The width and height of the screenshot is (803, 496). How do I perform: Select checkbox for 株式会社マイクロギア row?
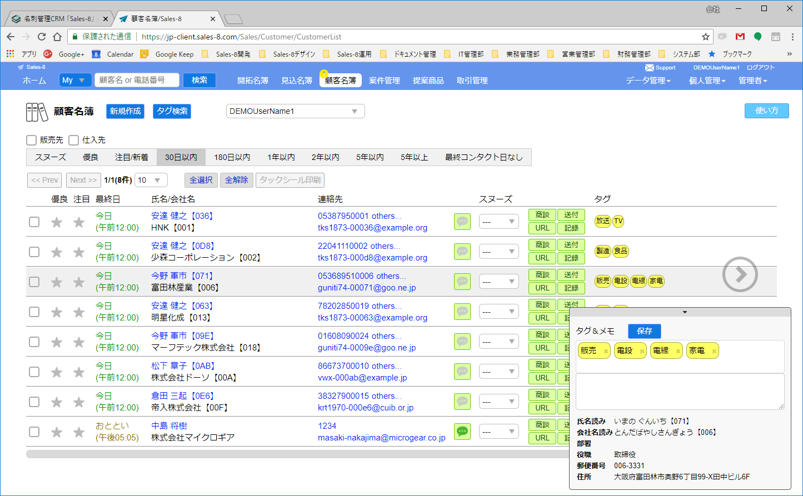[34, 432]
